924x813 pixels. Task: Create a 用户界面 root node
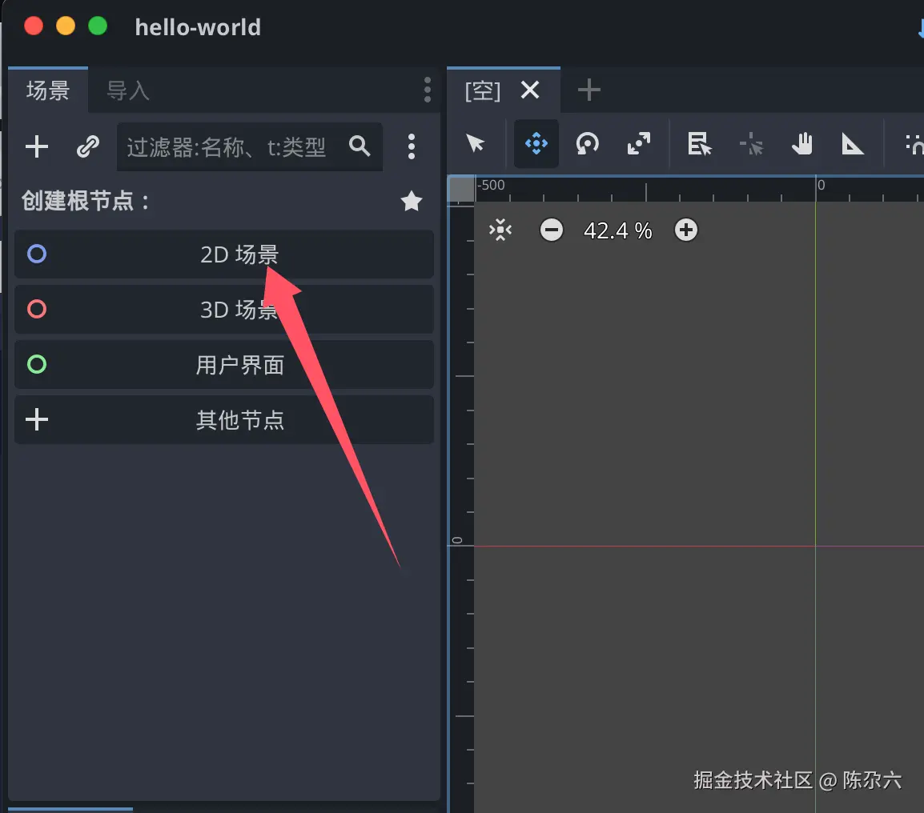pyautogui.click(x=224, y=365)
